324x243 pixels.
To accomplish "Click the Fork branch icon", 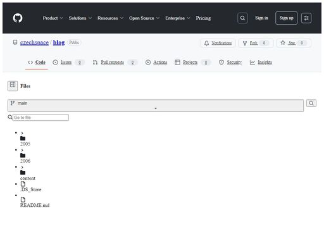I will click(x=245, y=43).
